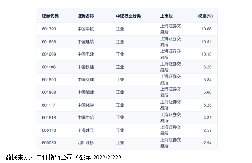Open the 工业 link for 中国化学

120,105
